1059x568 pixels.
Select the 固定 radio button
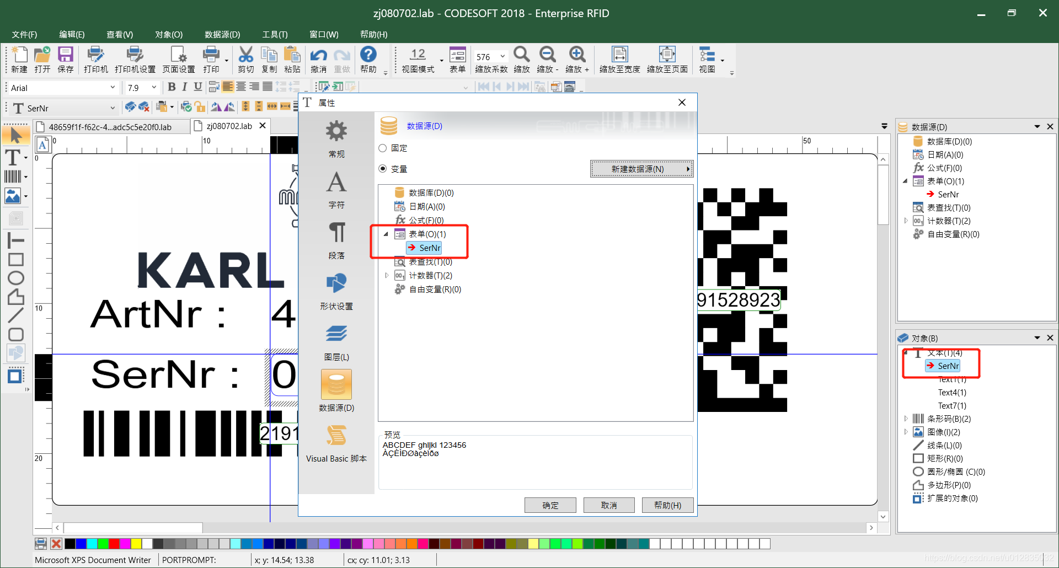[x=383, y=148]
